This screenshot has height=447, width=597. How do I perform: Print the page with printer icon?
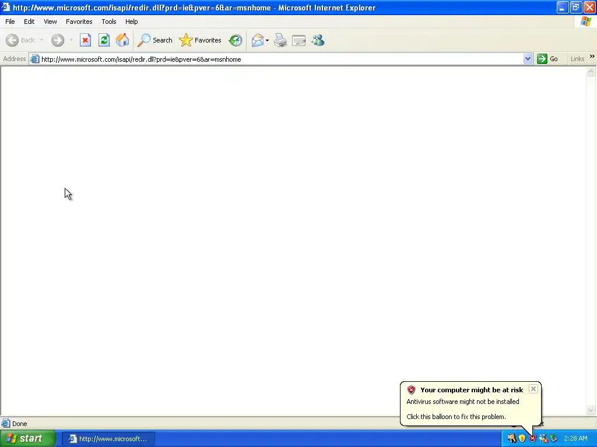[280, 40]
